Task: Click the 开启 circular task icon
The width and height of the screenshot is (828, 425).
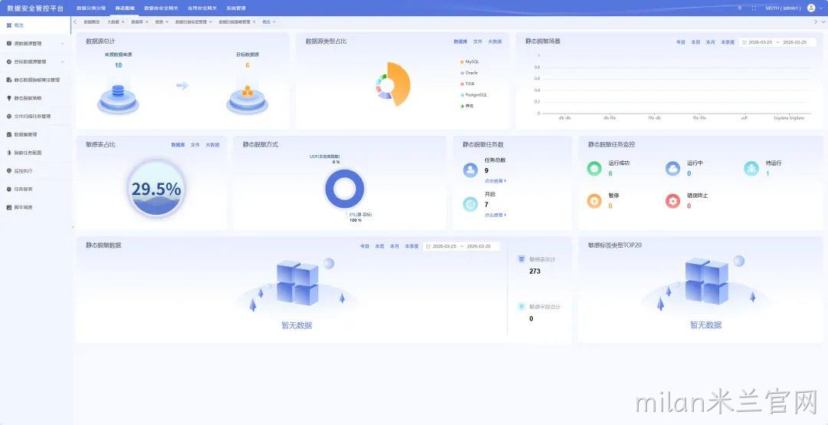Action: point(470,204)
